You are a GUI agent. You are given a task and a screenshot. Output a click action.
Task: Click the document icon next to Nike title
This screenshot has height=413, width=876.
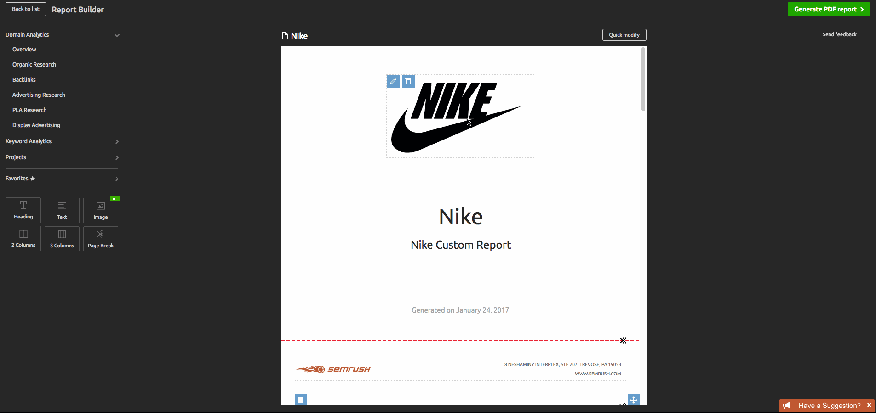(x=285, y=36)
